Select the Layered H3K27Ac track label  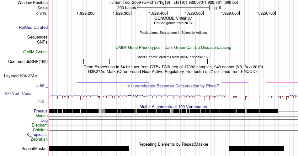pos(20,76)
